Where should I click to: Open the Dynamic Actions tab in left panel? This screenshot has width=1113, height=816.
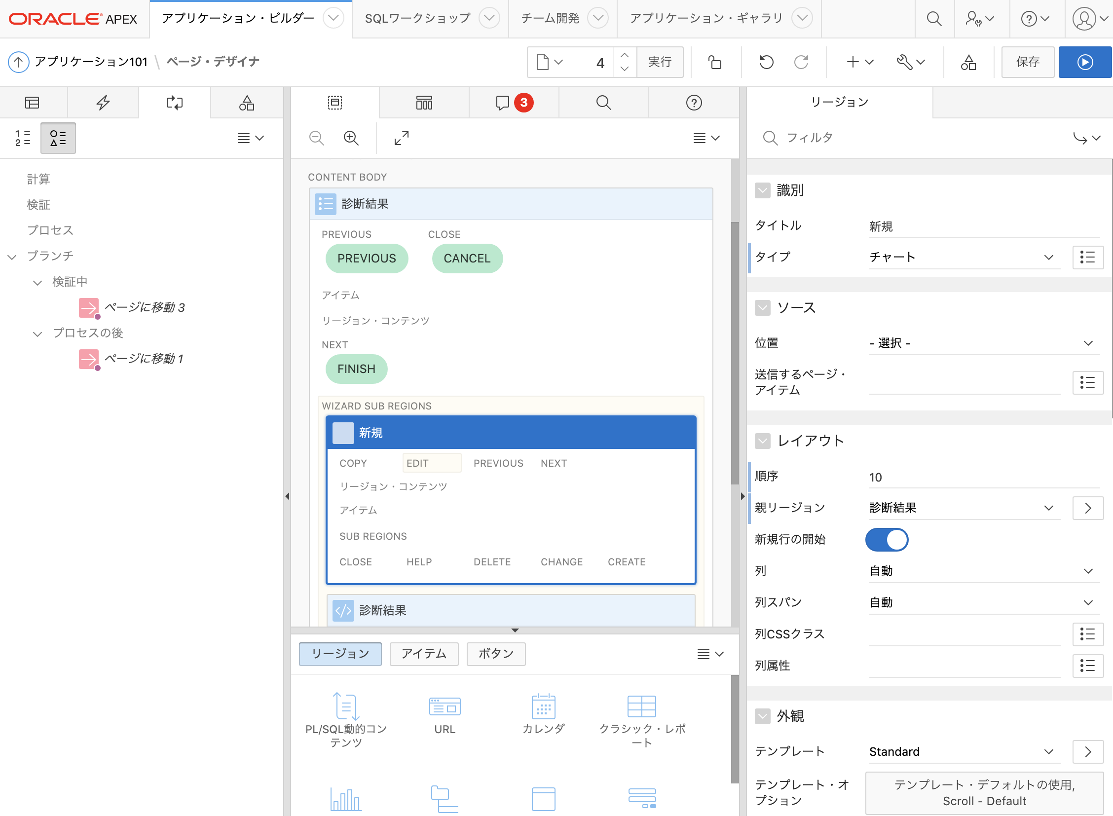pos(103,102)
